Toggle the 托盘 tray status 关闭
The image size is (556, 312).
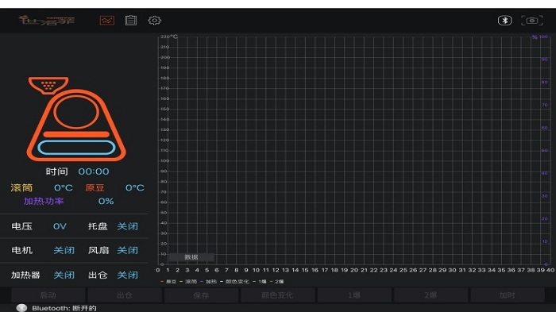(x=127, y=226)
